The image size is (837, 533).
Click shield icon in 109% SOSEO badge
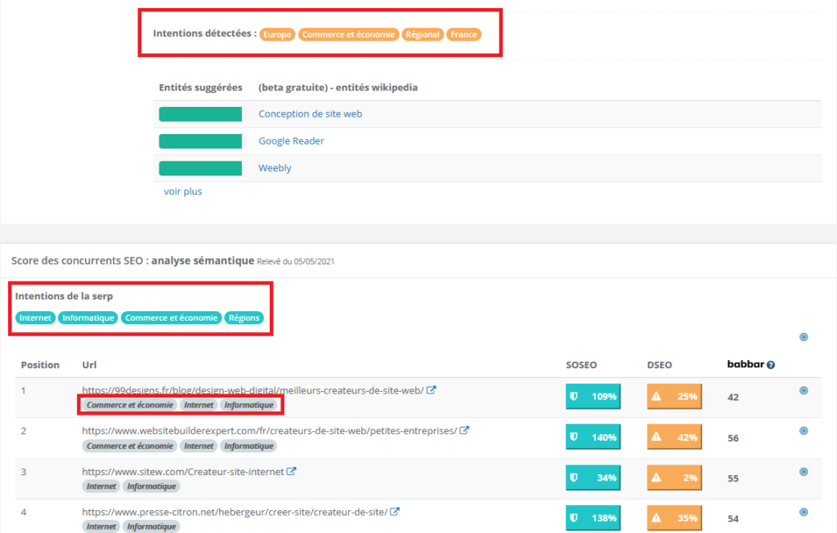click(574, 397)
